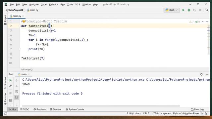Toggle read-only lock icon in status bar
Image resolution: width=212 pixels, height=119 pixels.
[x=206, y=114]
